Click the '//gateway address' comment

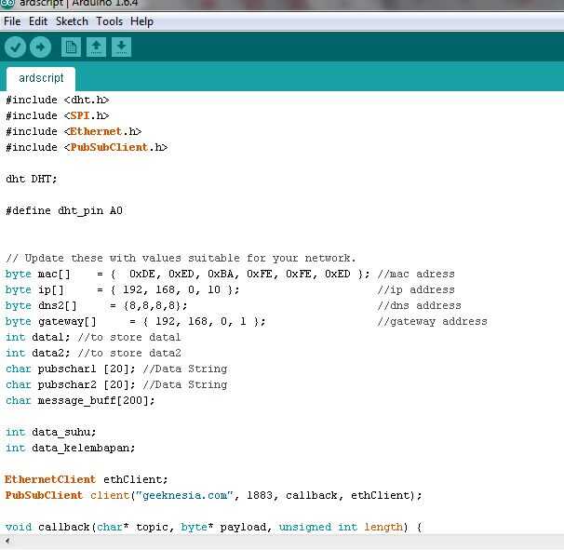pos(433,322)
